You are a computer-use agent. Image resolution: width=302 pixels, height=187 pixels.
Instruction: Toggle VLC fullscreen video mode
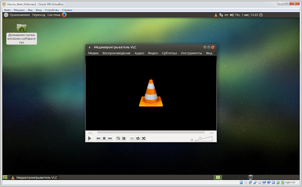(x=118, y=138)
